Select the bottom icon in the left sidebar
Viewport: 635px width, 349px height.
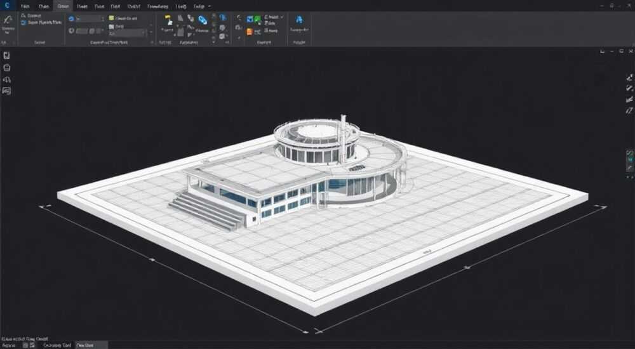click(6, 91)
